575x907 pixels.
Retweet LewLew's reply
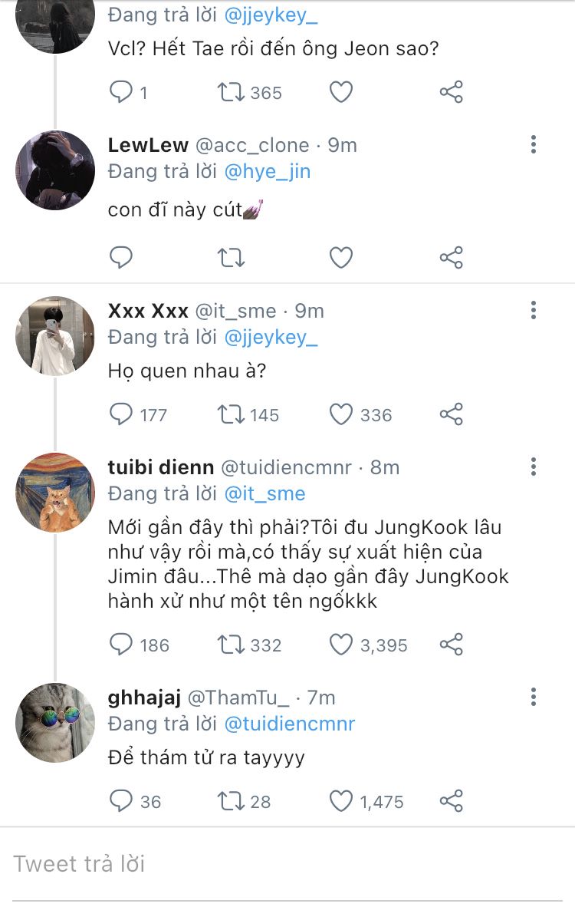(x=230, y=257)
